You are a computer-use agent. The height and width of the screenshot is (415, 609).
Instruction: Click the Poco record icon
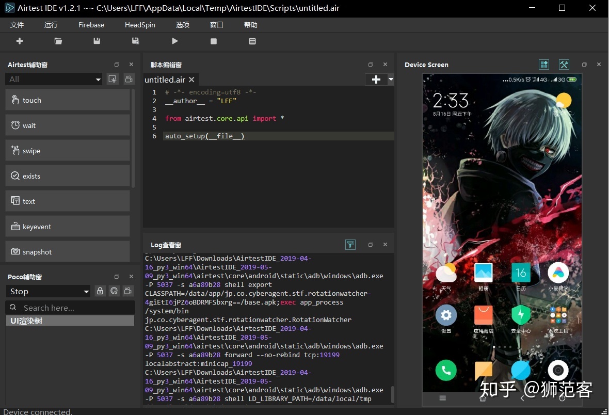(128, 291)
